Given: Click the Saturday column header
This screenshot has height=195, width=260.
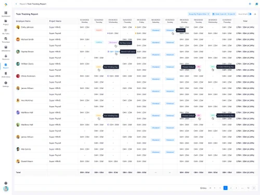Looking at the screenshot, I should pos(155,21).
